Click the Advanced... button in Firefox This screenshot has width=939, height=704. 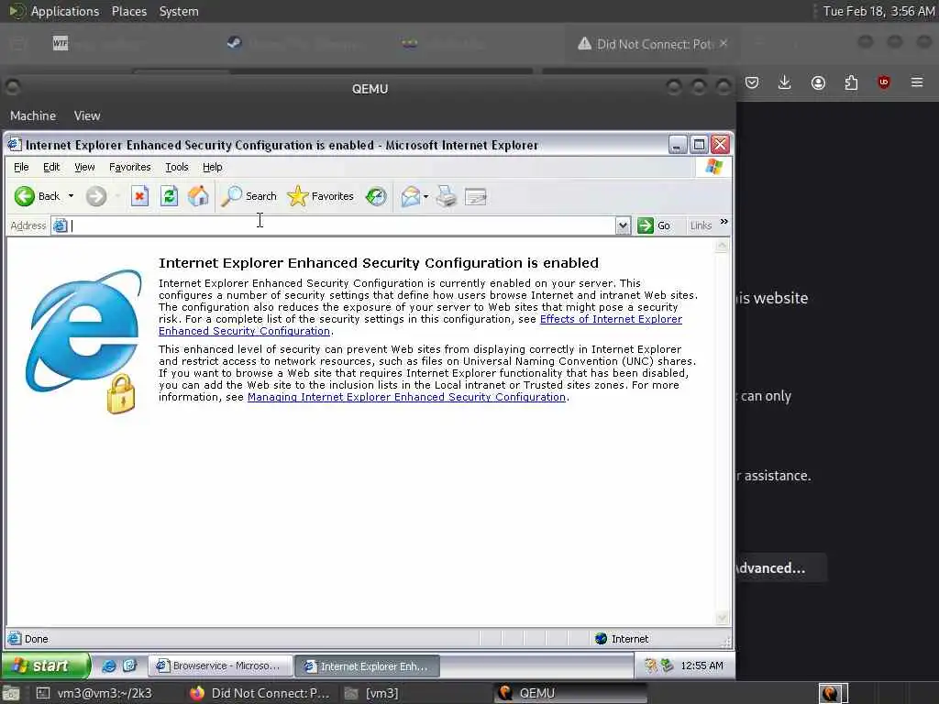(x=781, y=567)
